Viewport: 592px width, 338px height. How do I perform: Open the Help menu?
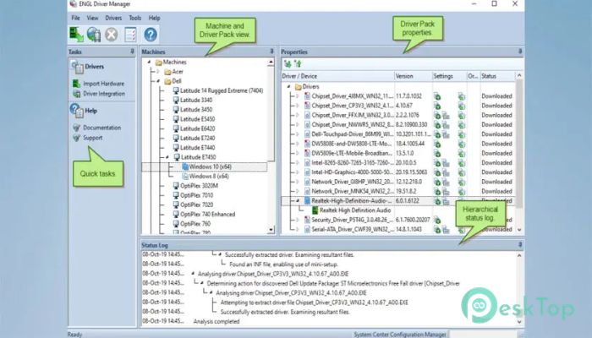pyautogui.click(x=154, y=18)
